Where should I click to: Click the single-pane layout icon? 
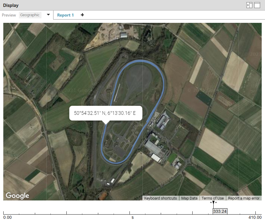pyautogui.click(x=257, y=5)
